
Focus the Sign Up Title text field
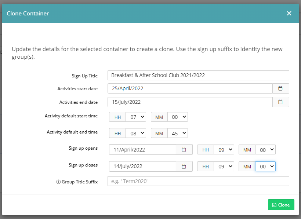198,75
